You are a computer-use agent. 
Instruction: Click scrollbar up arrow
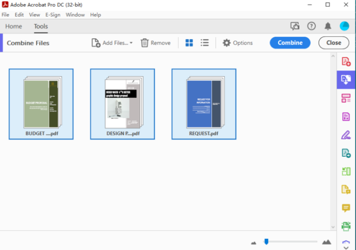tap(333, 56)
